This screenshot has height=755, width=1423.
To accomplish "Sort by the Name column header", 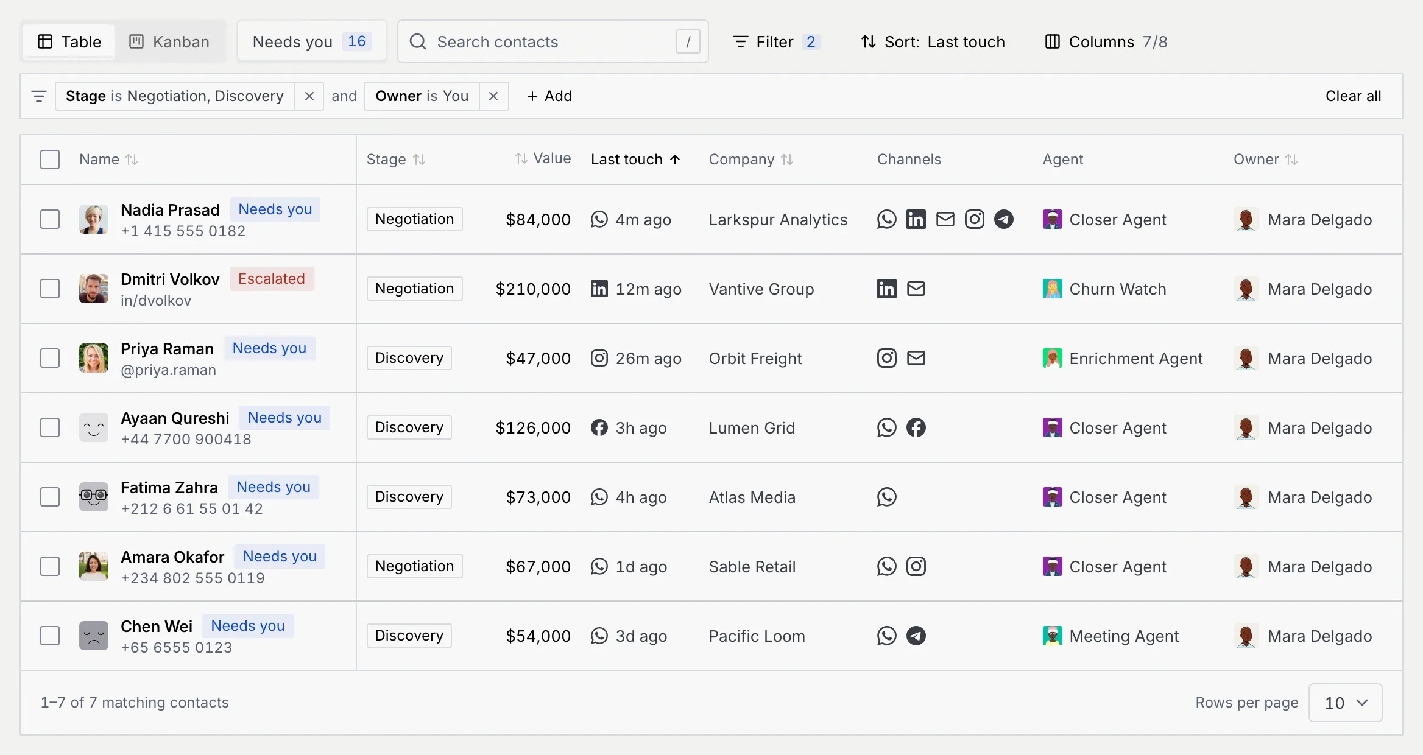I will point(108,160).
